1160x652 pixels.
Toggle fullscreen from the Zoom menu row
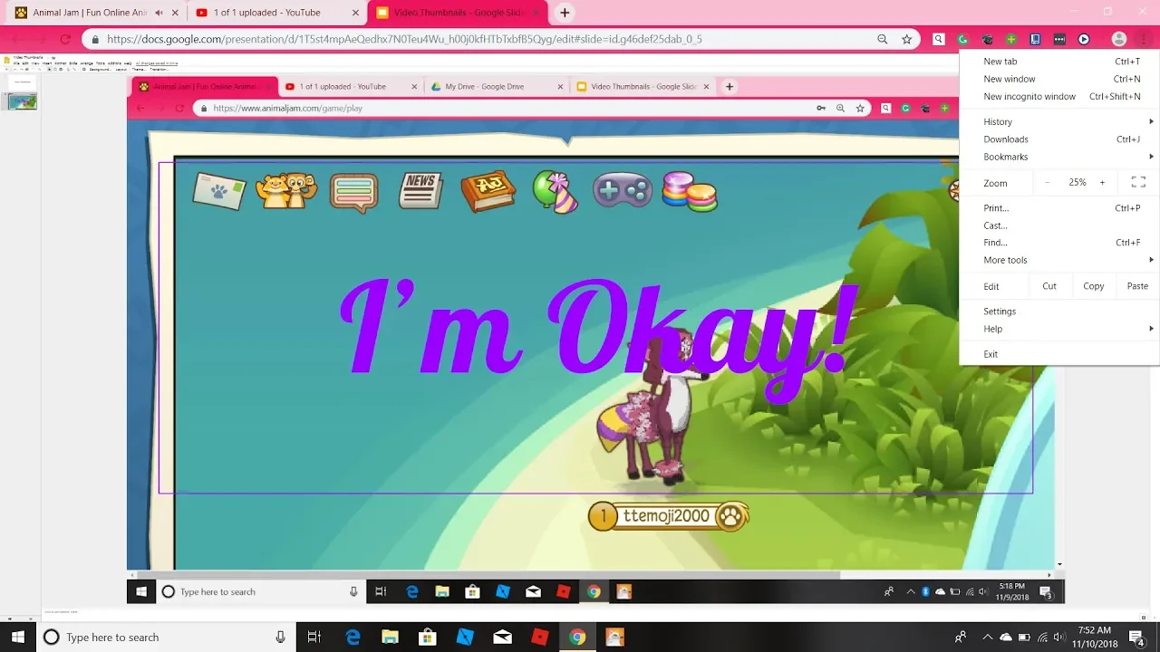point(1138,182)
